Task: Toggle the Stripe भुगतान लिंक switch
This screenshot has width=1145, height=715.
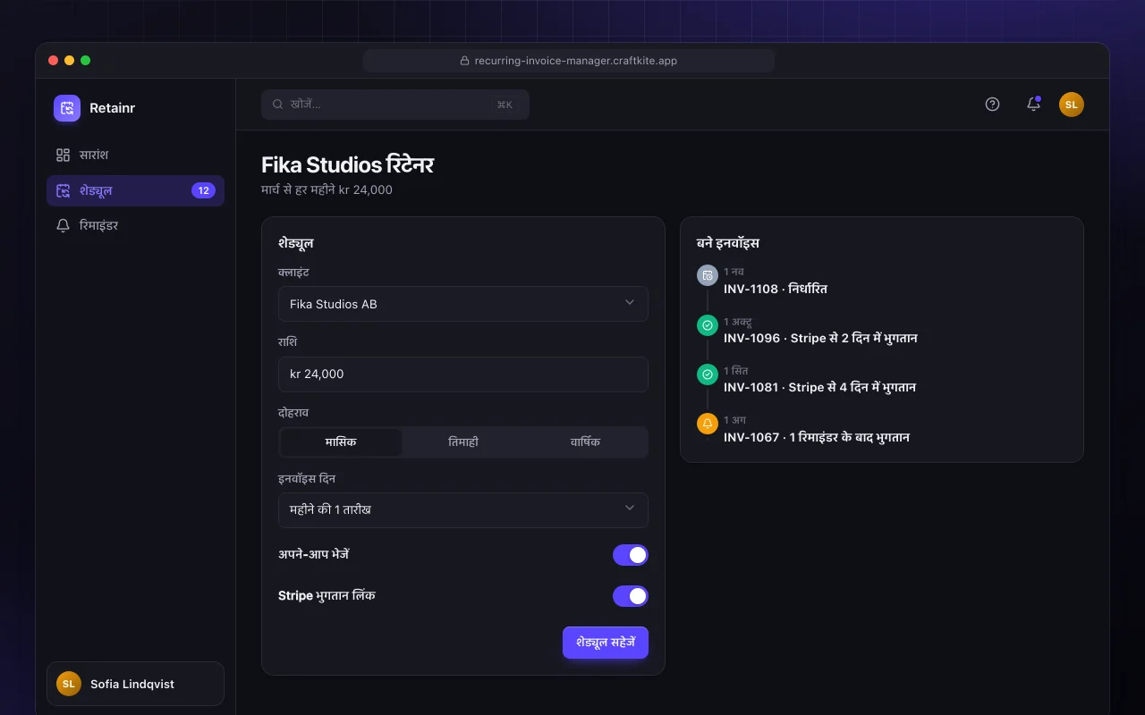Action: point(631,596)
